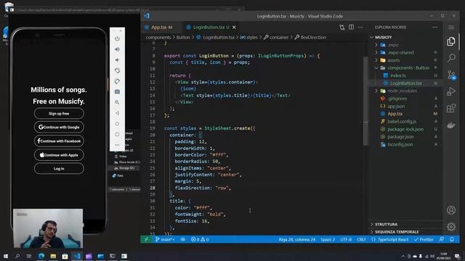Open the Docker view in activity bar
465x261 pixels.
(x=451, y=125)
